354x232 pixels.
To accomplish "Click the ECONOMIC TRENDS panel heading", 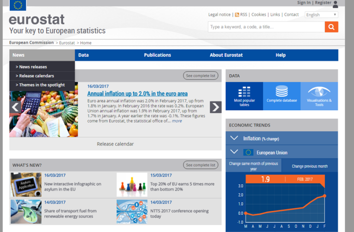I will click(249, 125).
